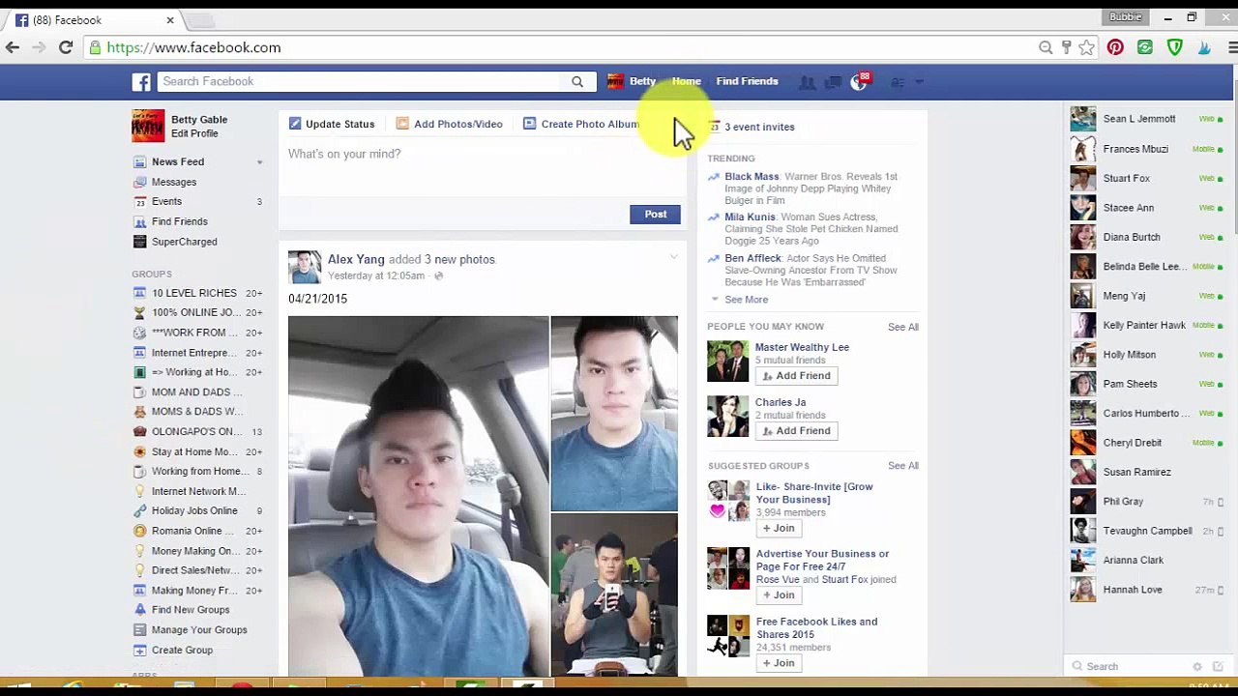Open 10 LEVEL RICHES group
1238x696 pixels.
(x=193, y=293)
